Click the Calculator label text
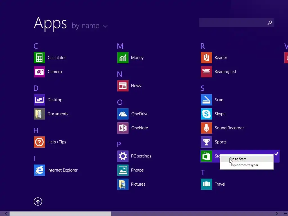The image size is (288, 216). pyautogui.click(x=57, y=58)
